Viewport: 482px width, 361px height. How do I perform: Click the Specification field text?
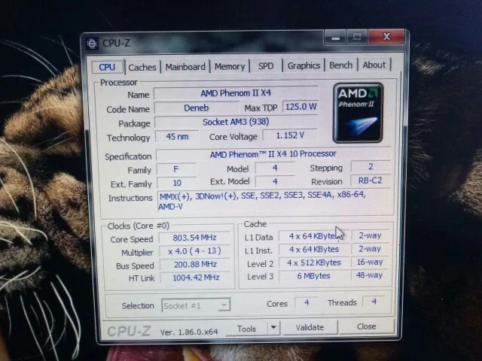tap(273, 154)
